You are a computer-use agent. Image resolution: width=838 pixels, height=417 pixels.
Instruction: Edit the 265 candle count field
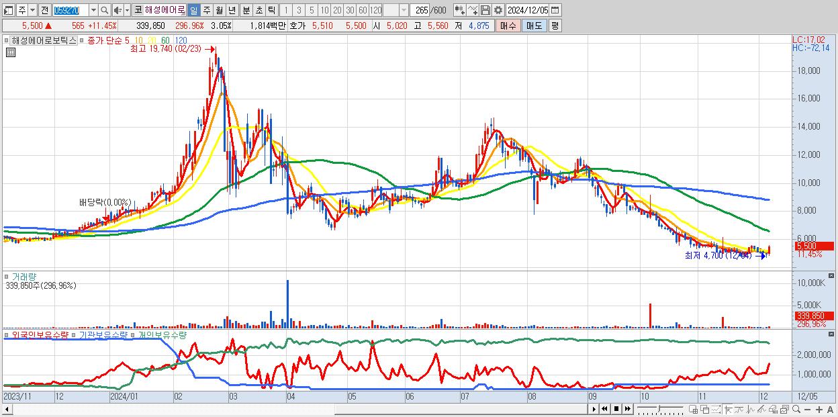coord(421,11)
